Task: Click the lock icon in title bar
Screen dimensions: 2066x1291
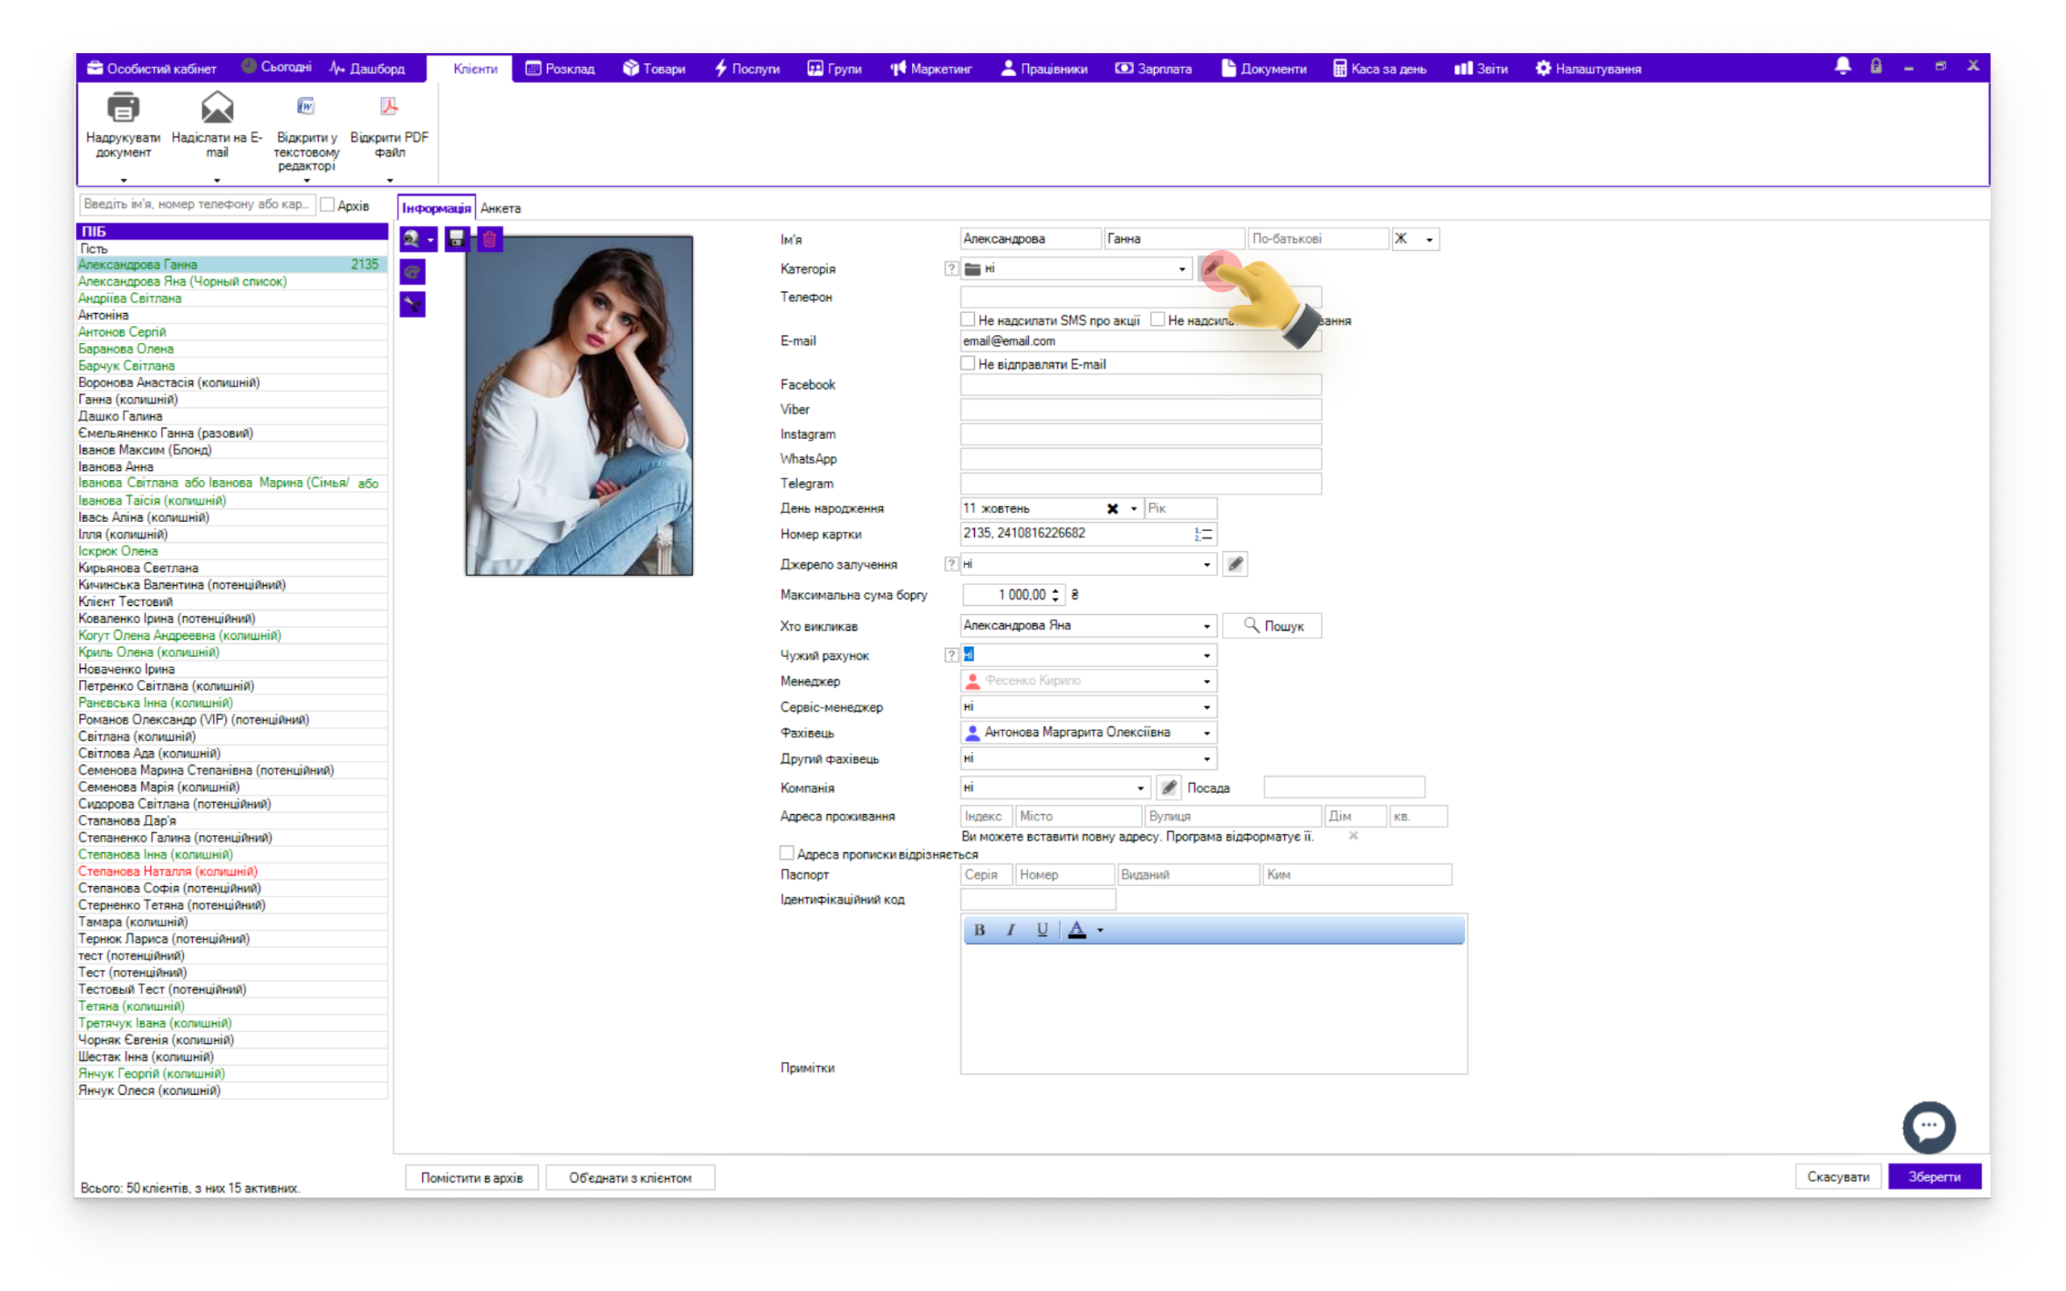Action: pyautogui.click(x=1876, y=67)
